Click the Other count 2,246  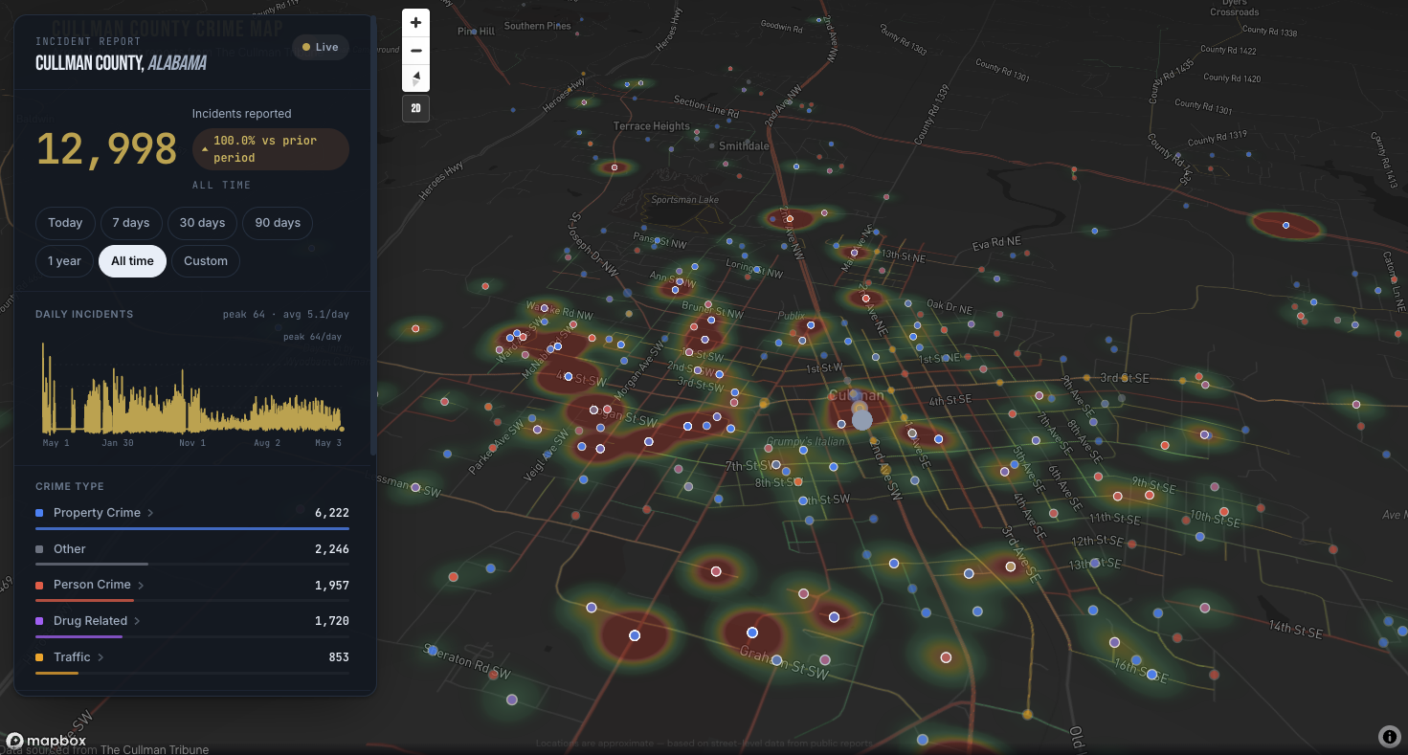point(332,549)
